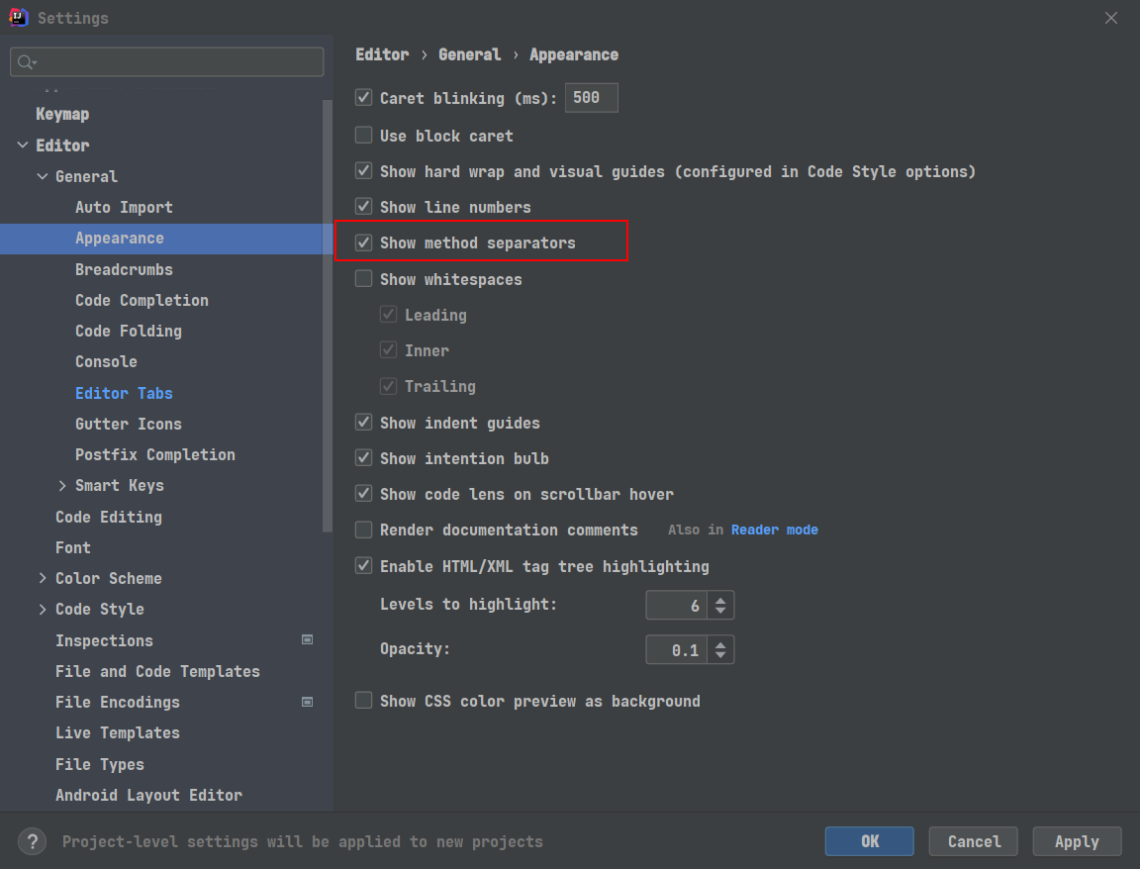Open Android Layout Editor settings
This screenshot has width=1140, height=869.
pyautogui.click(x=149, y=795)
